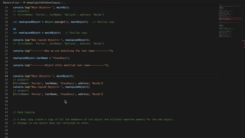
Task: Click the 'Basics of css' breadcrumb
Action: click(11, 3)
